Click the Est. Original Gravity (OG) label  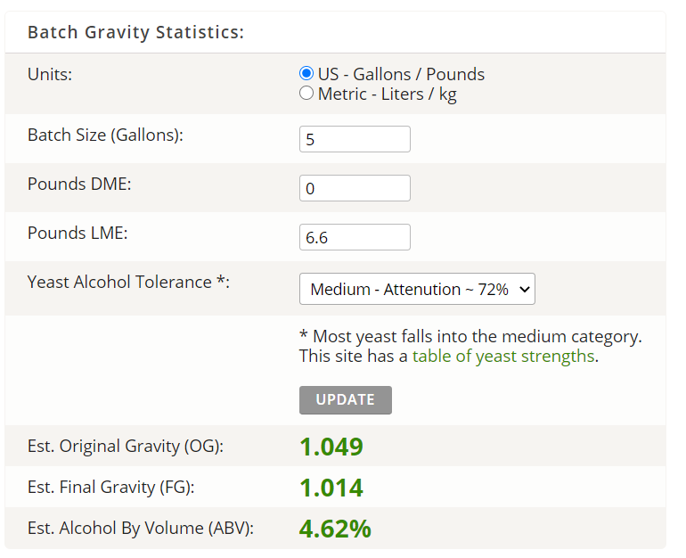[x=126, y=447]
